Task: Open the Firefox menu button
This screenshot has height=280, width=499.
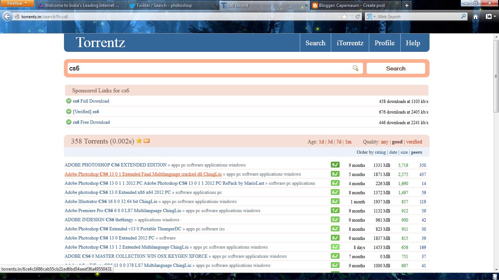Action: coord(17,3)
